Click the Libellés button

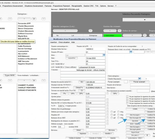[135, 109]
